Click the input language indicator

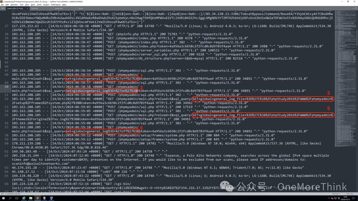[339, 198]
